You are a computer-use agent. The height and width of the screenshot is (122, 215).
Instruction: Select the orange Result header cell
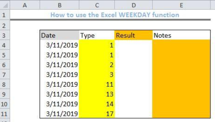134,35
